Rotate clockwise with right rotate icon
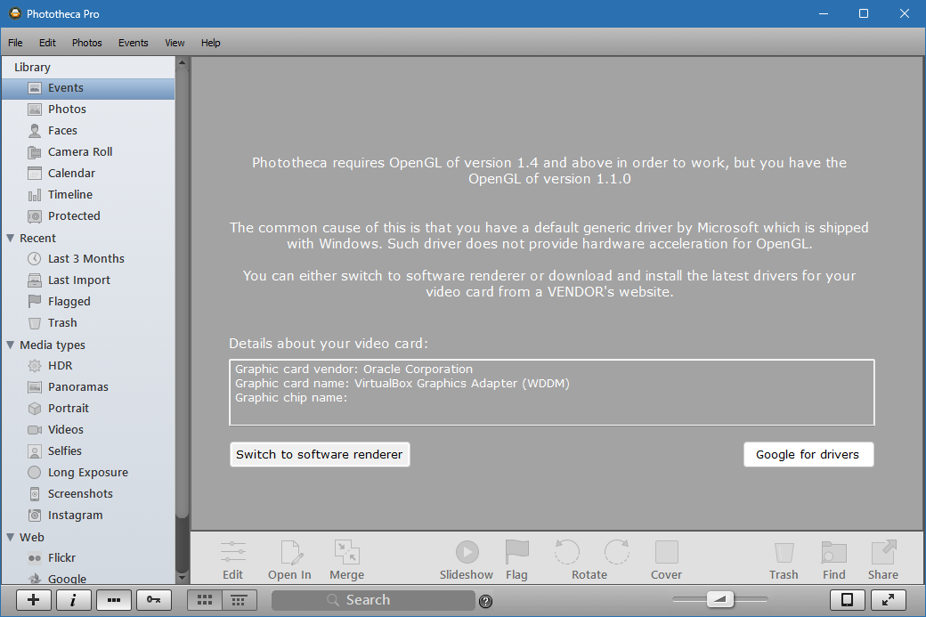Image resolution: width=926 pixels, height=617 pixels. (616, 553)
